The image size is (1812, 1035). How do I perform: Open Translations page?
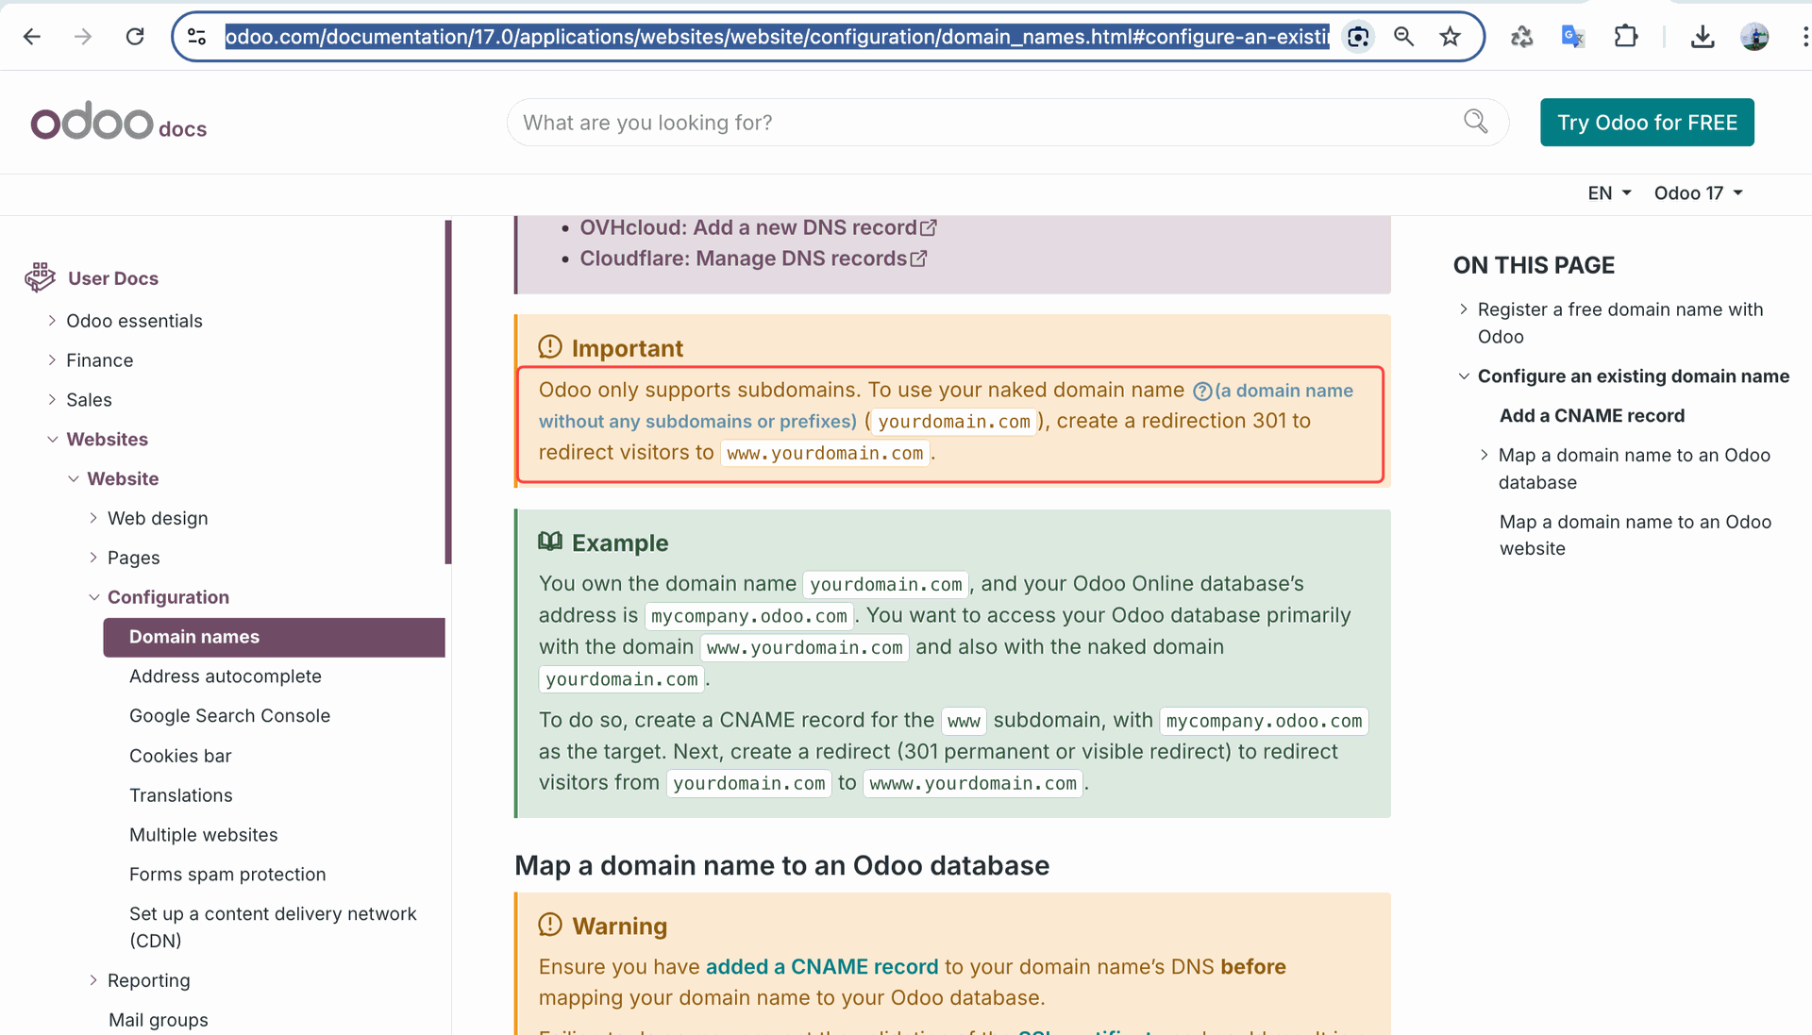181,795
